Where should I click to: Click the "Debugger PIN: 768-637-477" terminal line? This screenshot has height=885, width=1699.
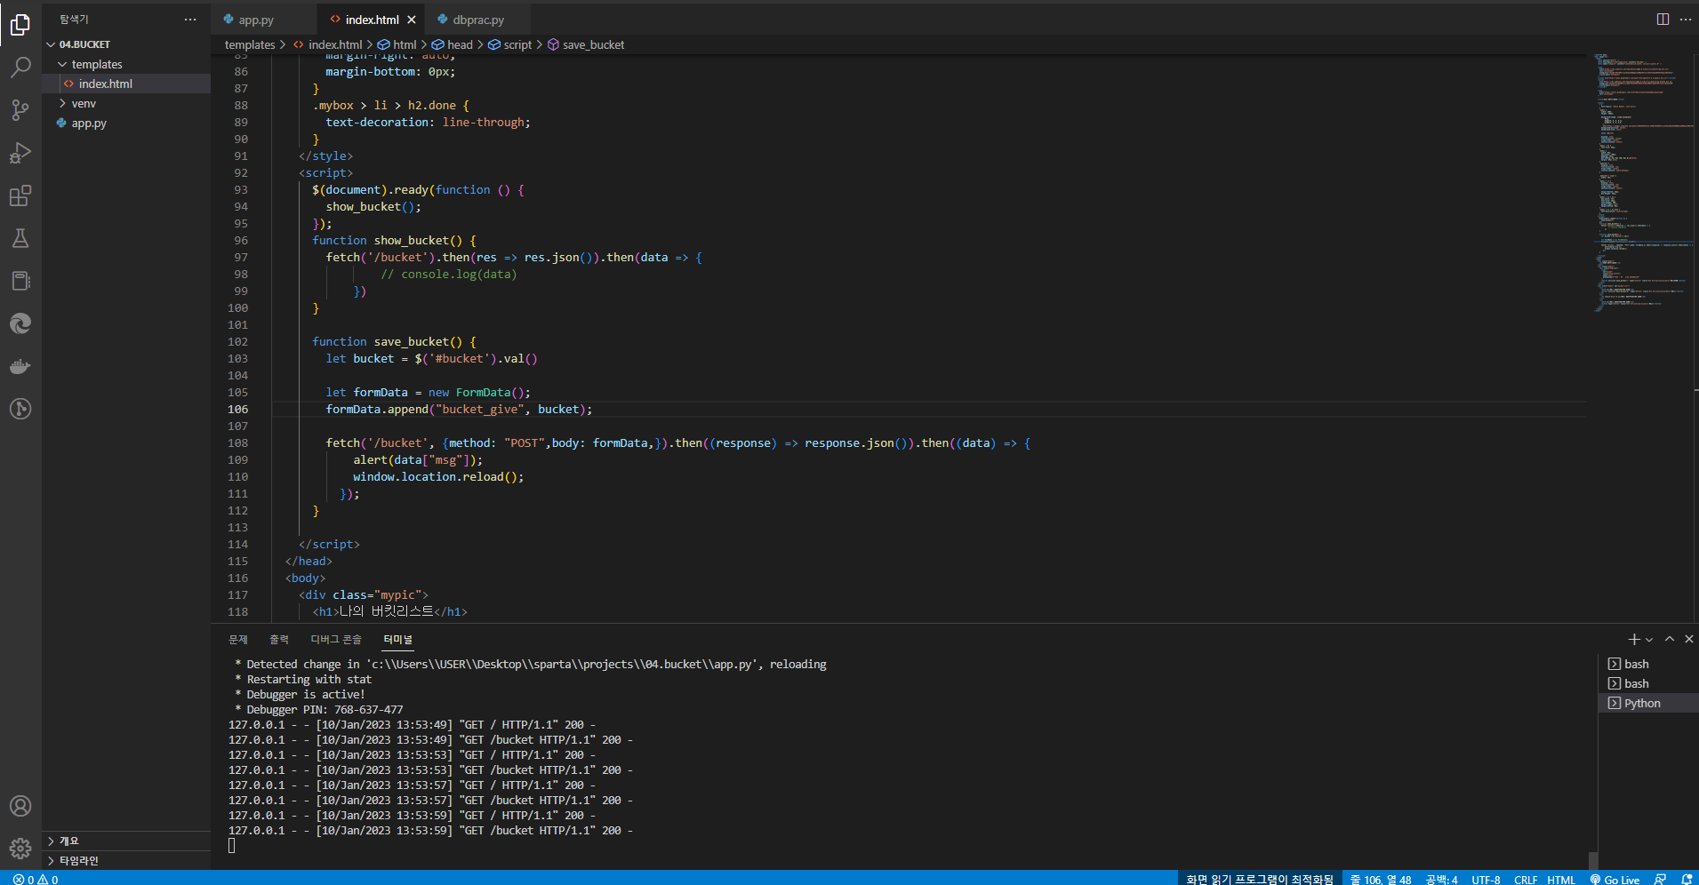319,710
